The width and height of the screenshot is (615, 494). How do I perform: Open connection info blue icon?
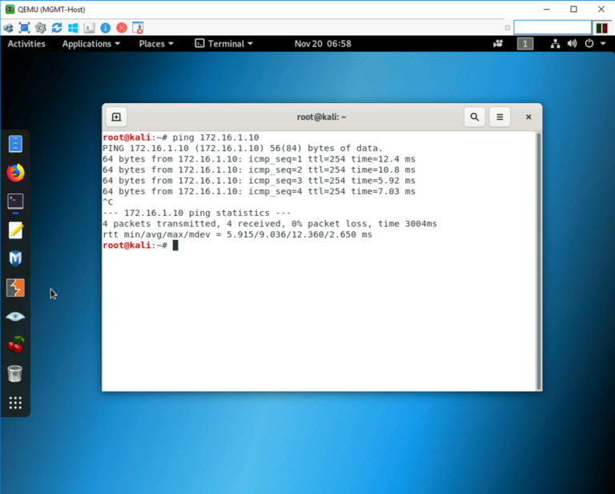point(106,28)
